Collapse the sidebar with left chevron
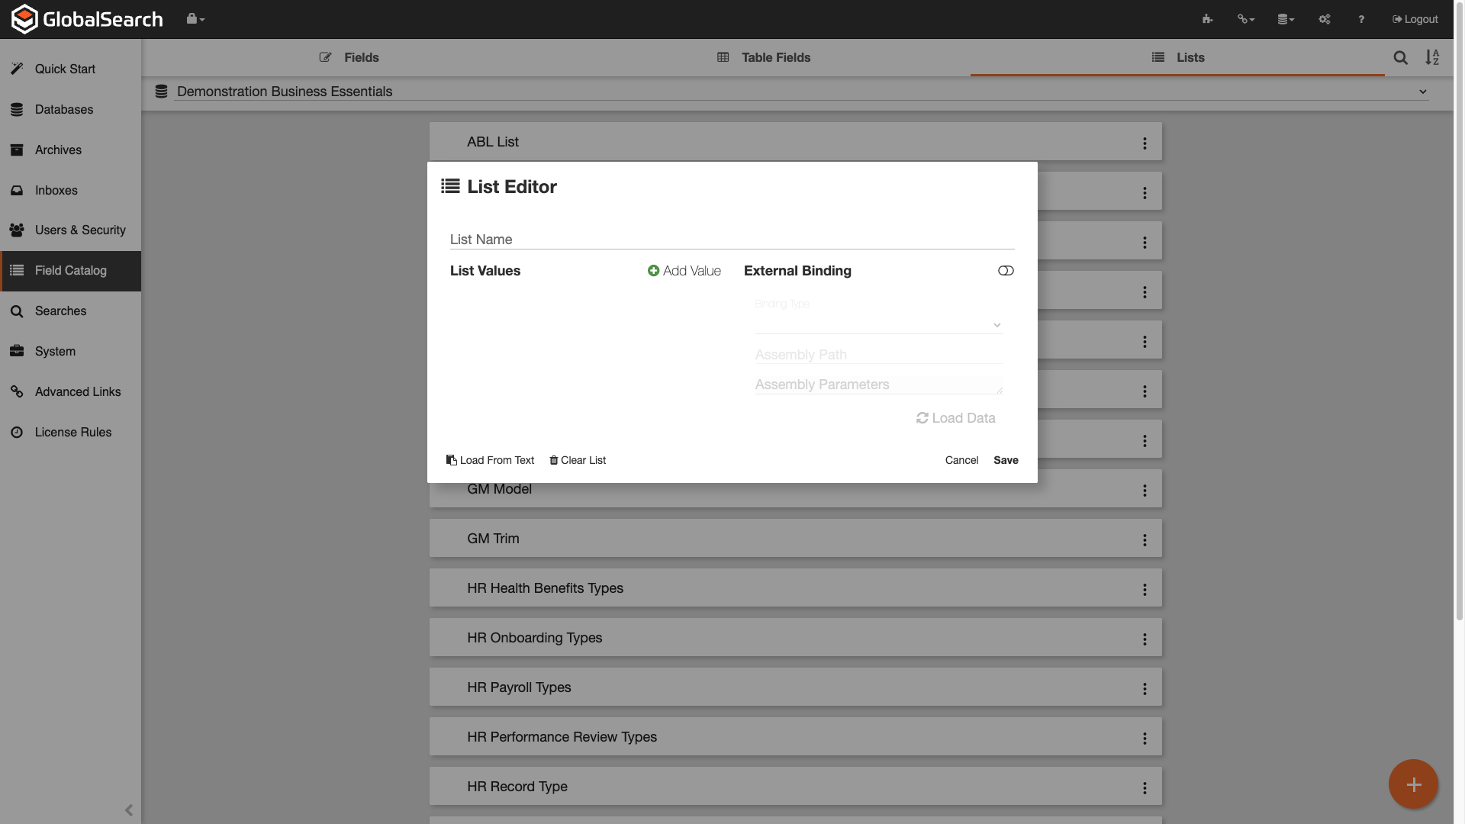Viewport: 1465px width, 824px height. click(x=128, y=810)
